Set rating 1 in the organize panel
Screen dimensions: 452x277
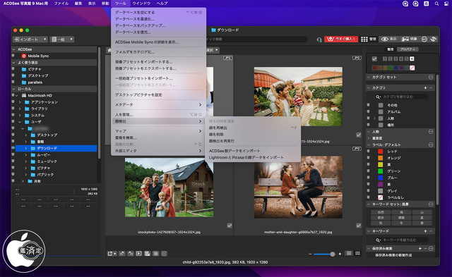(384, 59)
